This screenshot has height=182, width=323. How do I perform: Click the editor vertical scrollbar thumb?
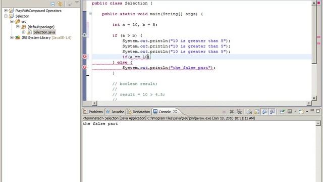(314, 35)
